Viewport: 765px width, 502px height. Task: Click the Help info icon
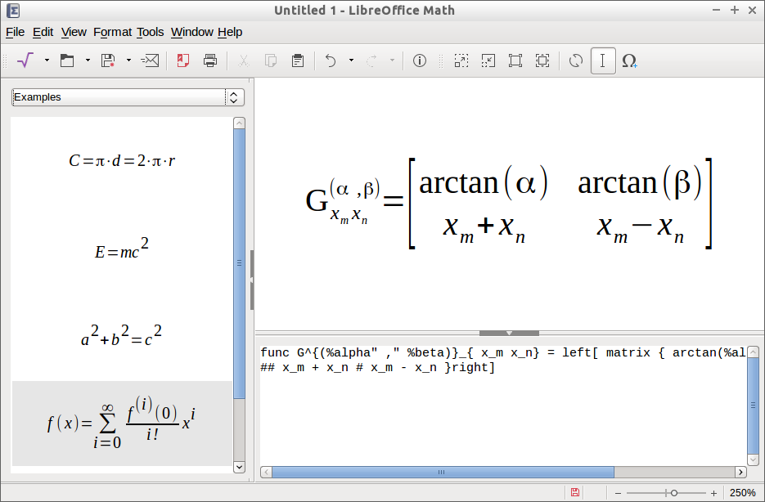click(420, 61)
